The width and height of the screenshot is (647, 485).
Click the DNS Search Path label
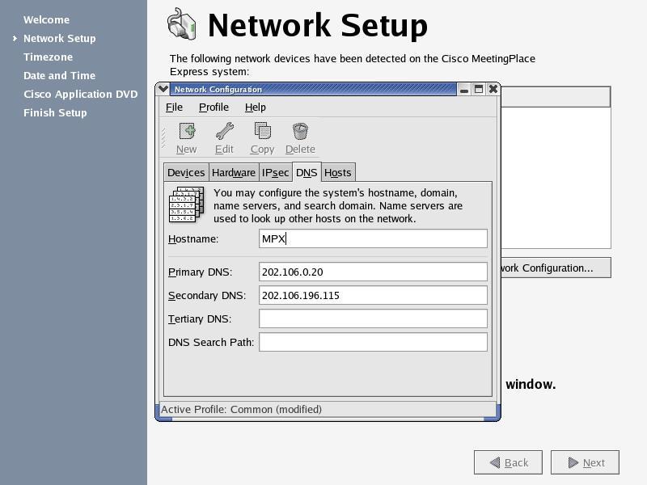point(211,343)
